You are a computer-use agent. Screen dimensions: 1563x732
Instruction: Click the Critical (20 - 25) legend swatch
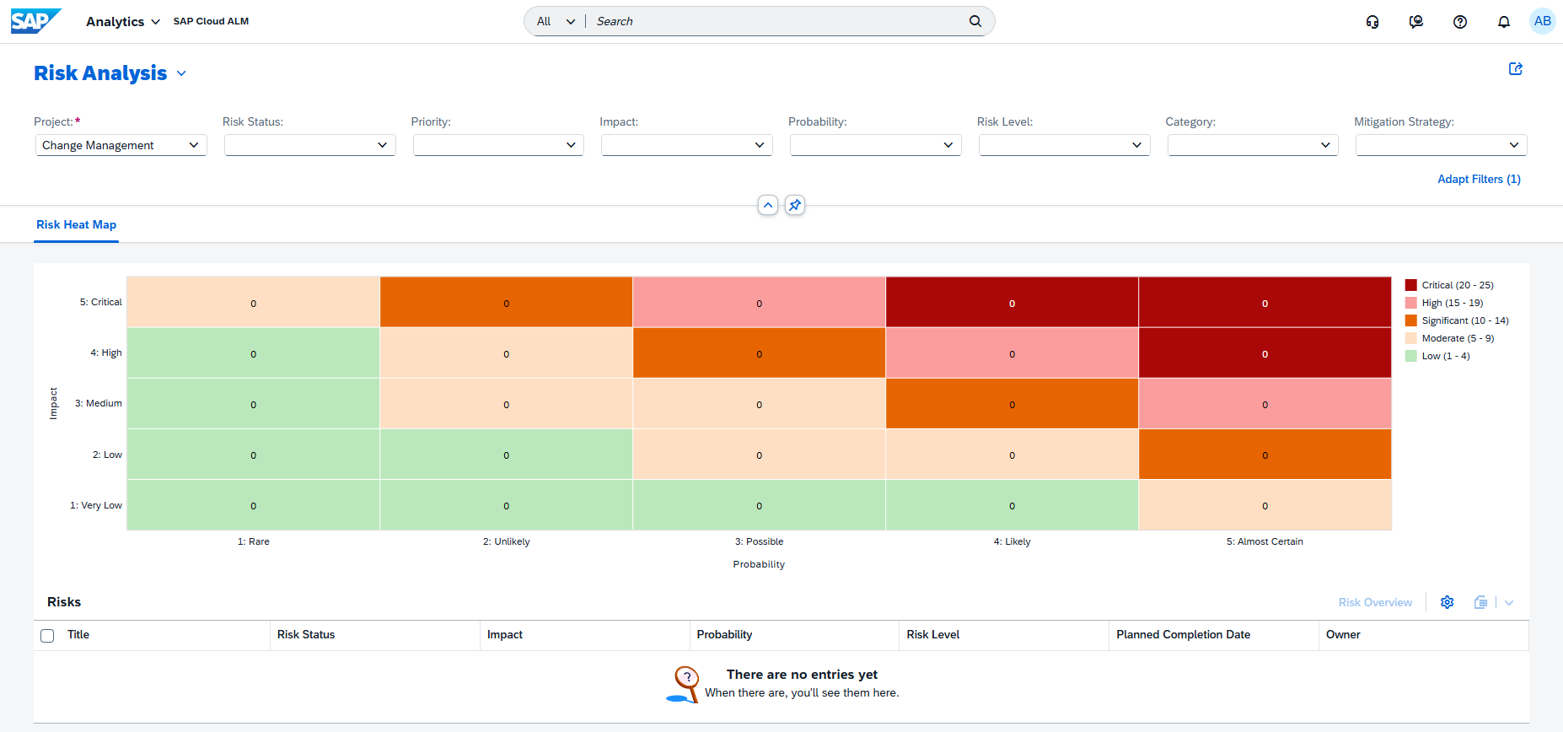tap(1411, 285)
